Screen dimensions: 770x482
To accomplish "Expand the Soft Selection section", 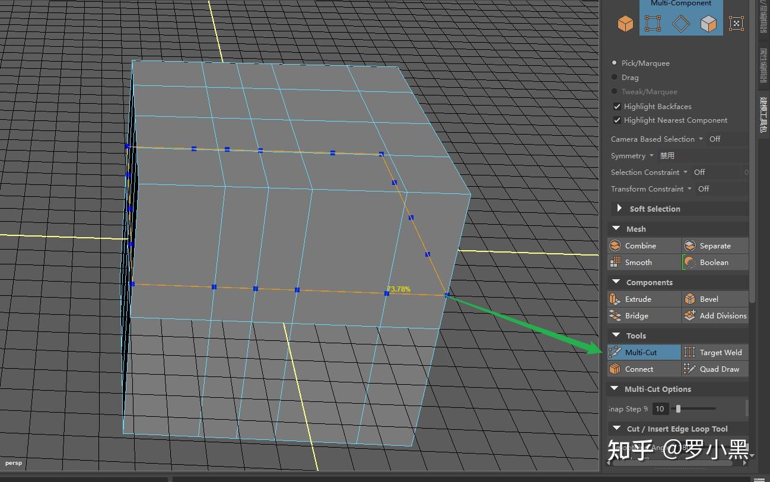I will tap(619, 209).
